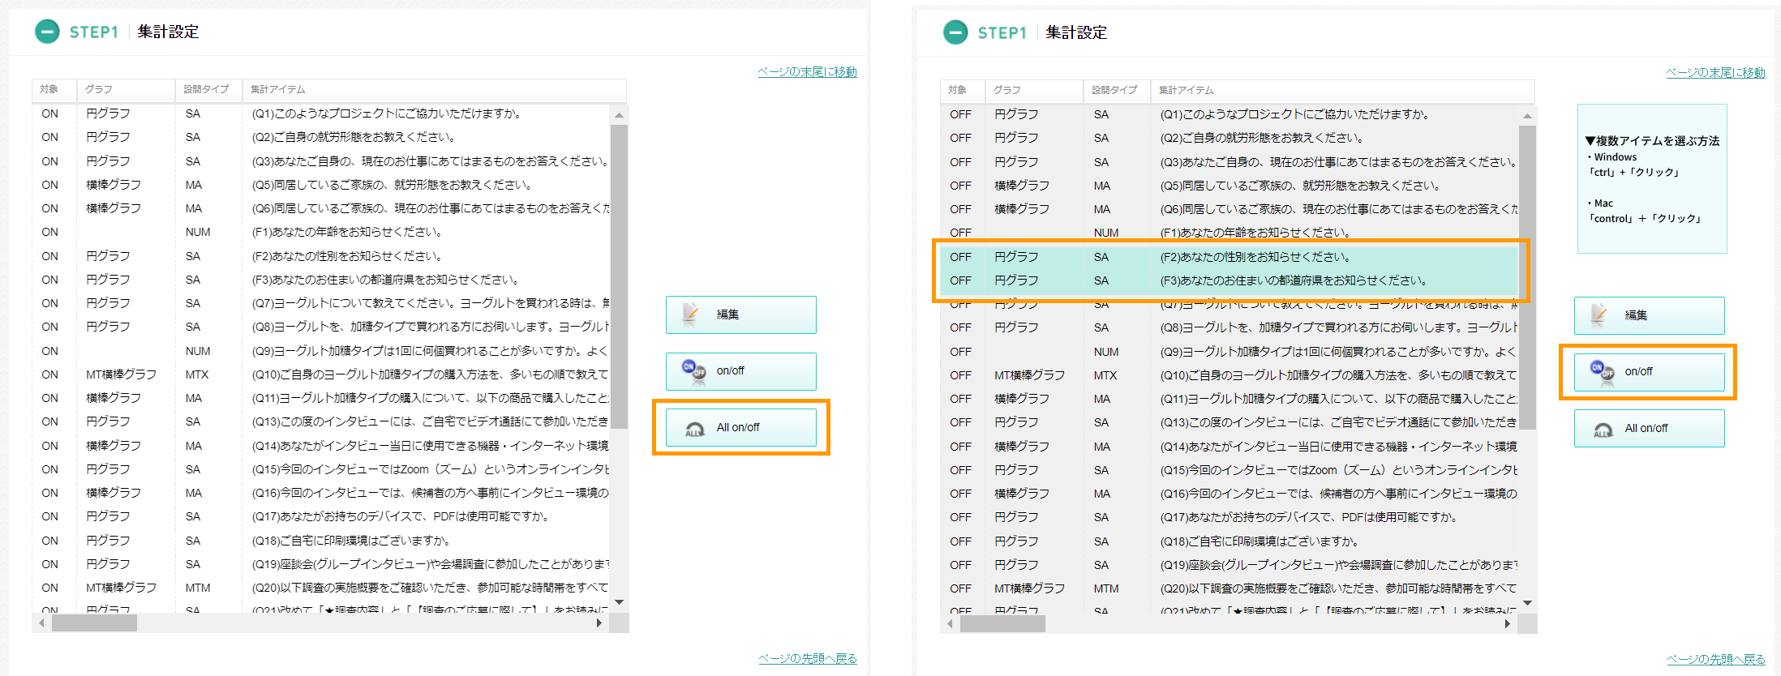Click the pencil icon on the left panel's 編集 button
Image resolution: width=1781 pixels, height=676 pixels.
[x=691, y=314]
